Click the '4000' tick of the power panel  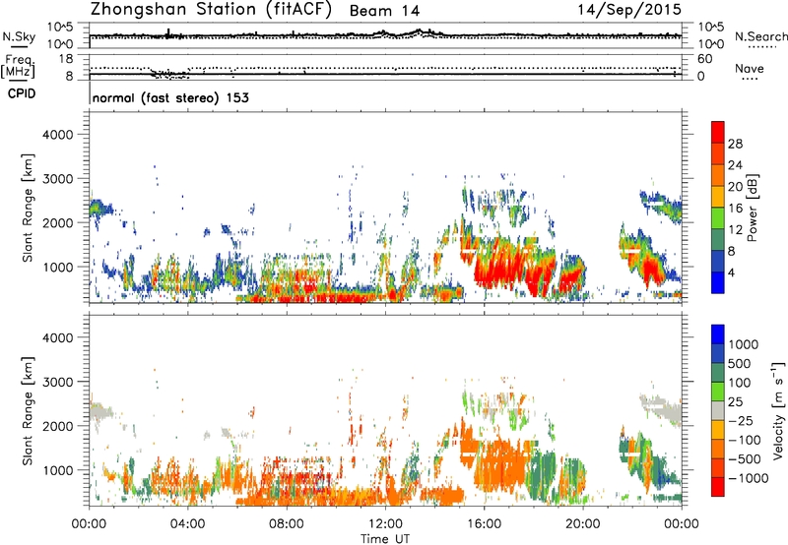(x=57, y=135)
